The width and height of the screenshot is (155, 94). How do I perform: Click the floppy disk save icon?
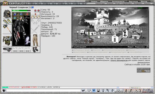(98, 90)
